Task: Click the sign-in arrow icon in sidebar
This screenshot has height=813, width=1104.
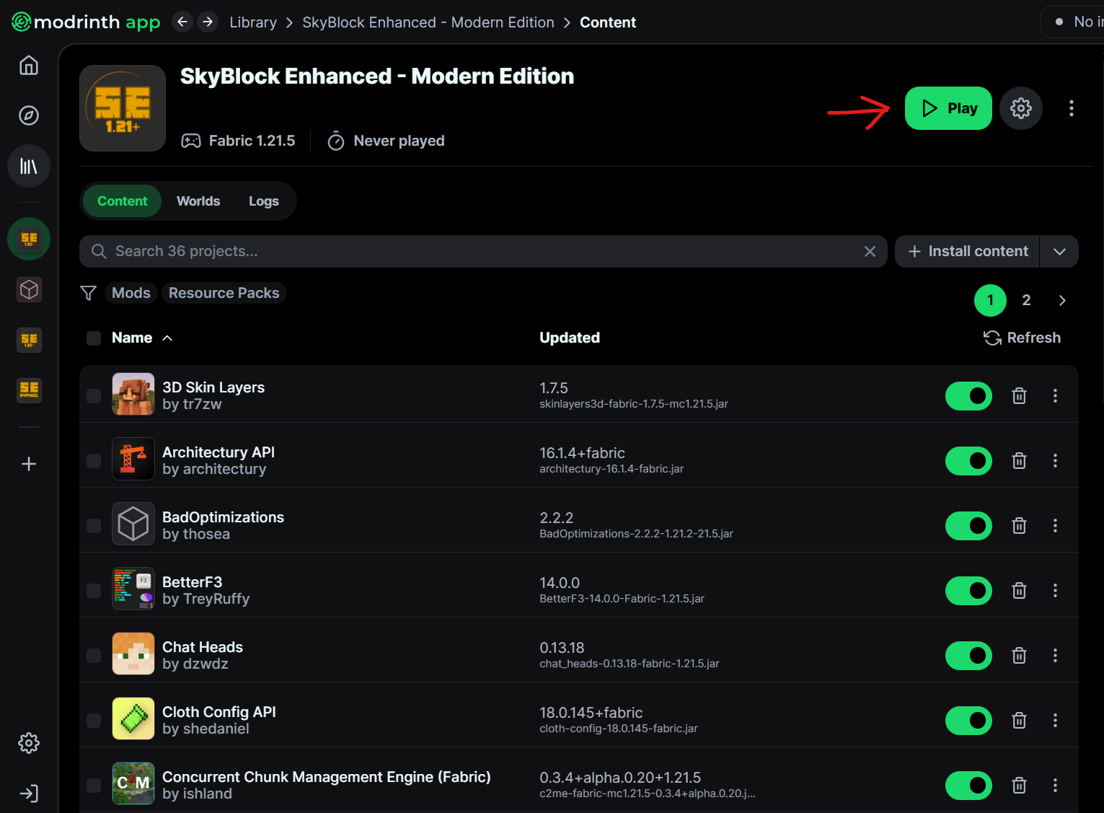Action: pyautogui.click(x=29, y=794)
